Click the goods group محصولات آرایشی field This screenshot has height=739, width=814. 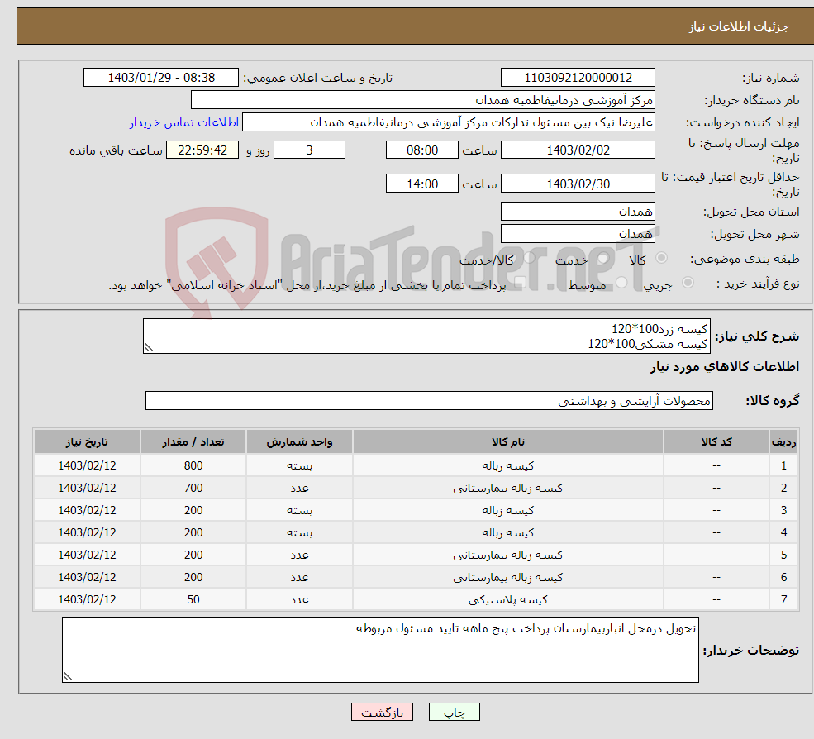tap(430, 400)
